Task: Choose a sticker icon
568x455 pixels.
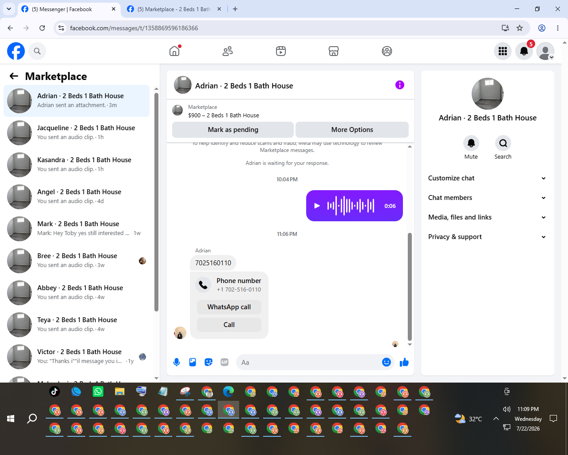Action: [x=209, y=362]
